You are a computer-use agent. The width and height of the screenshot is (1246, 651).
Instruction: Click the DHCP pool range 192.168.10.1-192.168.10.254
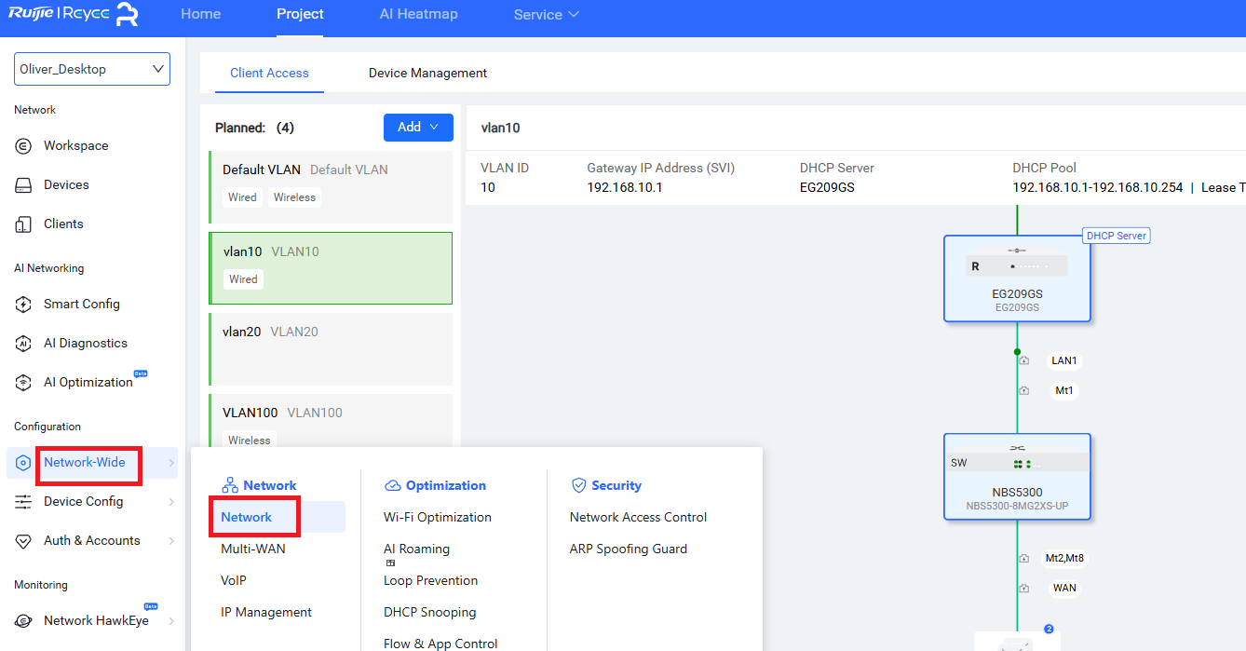point(1098,187)
